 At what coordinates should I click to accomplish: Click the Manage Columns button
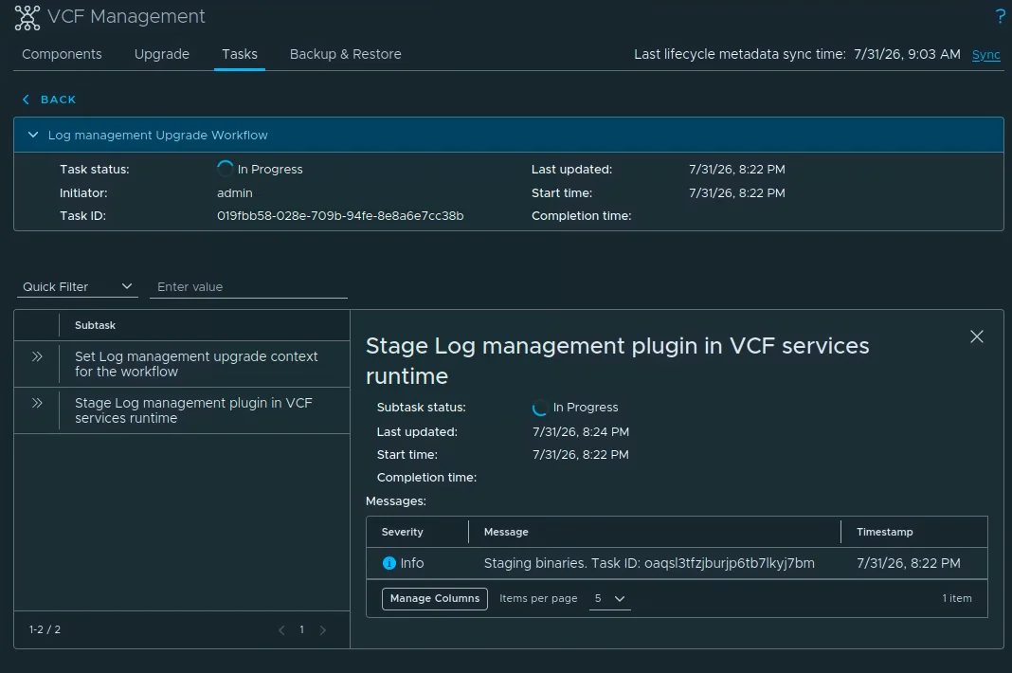click(434, 599)
